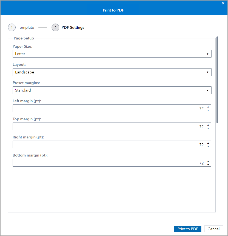Viewport: 228px width, 236px height.
Task: Increase the Bottom margin value
Action: coord(208,161)
